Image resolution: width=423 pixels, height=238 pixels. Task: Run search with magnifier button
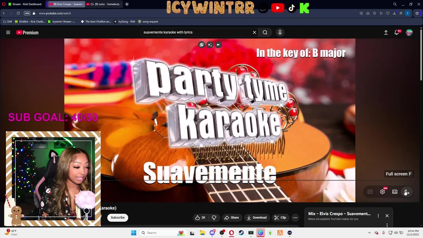(265, 32)
